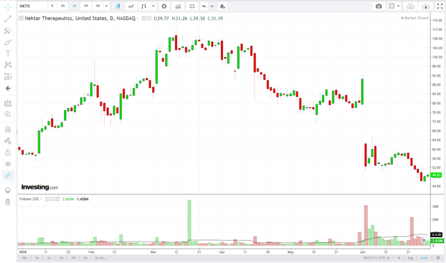Undo the last chart action

(204, 6)
